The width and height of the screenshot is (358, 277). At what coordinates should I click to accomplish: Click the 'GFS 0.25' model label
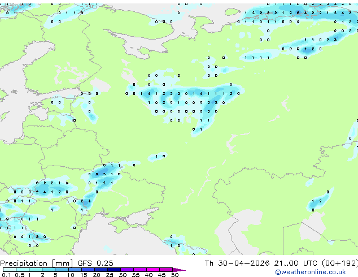pos(95,263)
